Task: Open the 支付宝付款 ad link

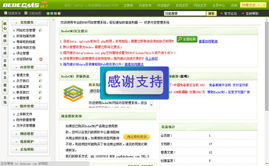Action: click(x=240, y=85)
